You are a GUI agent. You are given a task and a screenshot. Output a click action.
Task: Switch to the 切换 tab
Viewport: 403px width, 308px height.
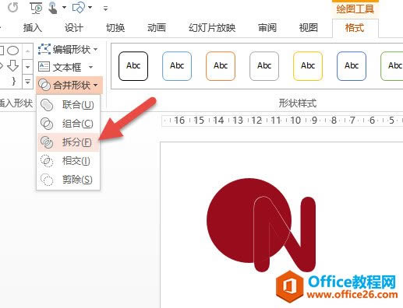(115, 27)
